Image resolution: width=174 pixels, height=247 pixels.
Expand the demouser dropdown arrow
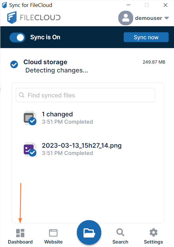click(167, 18)
